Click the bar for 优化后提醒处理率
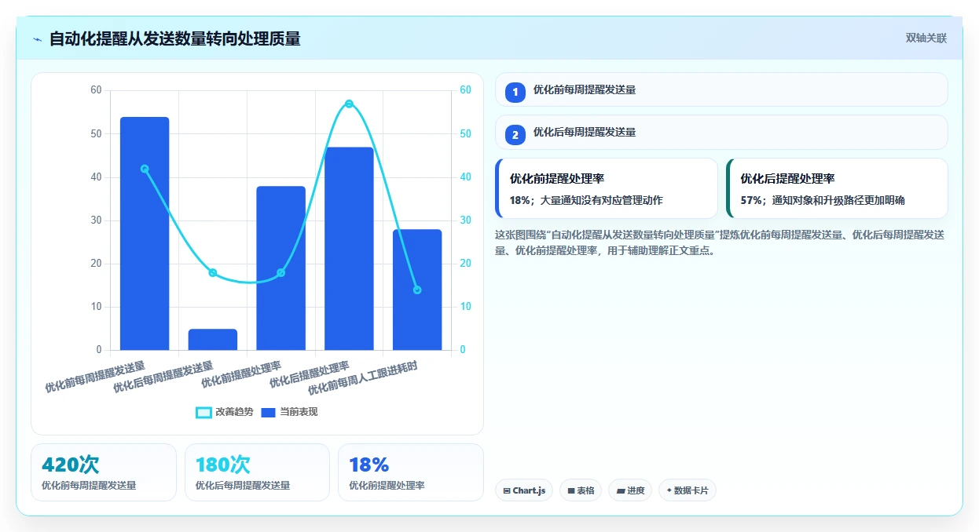Screen dimensions: 979x532 tap(349, 249)
